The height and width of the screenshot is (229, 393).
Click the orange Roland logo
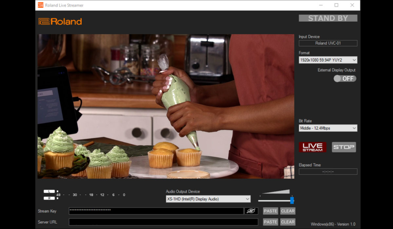60,22
